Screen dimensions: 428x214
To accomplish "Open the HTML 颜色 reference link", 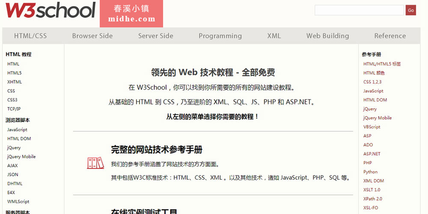I will click(x=374, y=73).
